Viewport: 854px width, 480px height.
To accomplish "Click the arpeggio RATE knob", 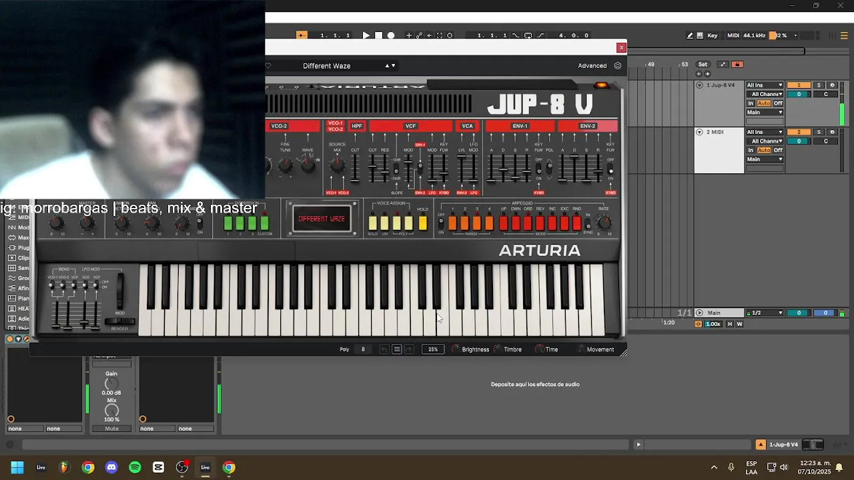I will tap(603, 223).
